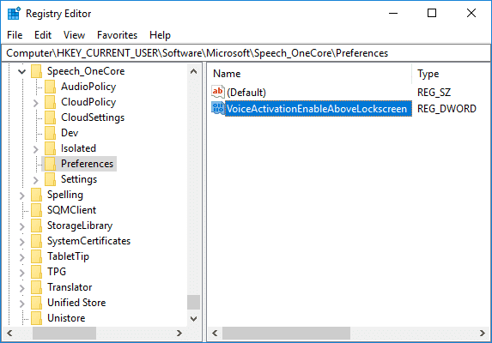Click the registry path address bar

246,53
